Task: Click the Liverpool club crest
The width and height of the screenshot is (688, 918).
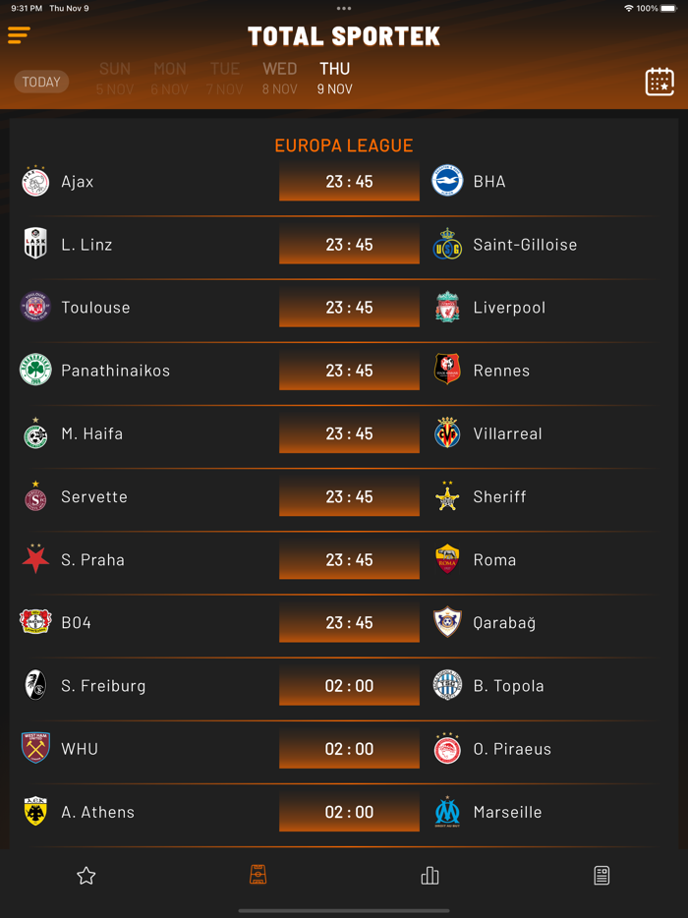Action: click(x=447, y=308)
